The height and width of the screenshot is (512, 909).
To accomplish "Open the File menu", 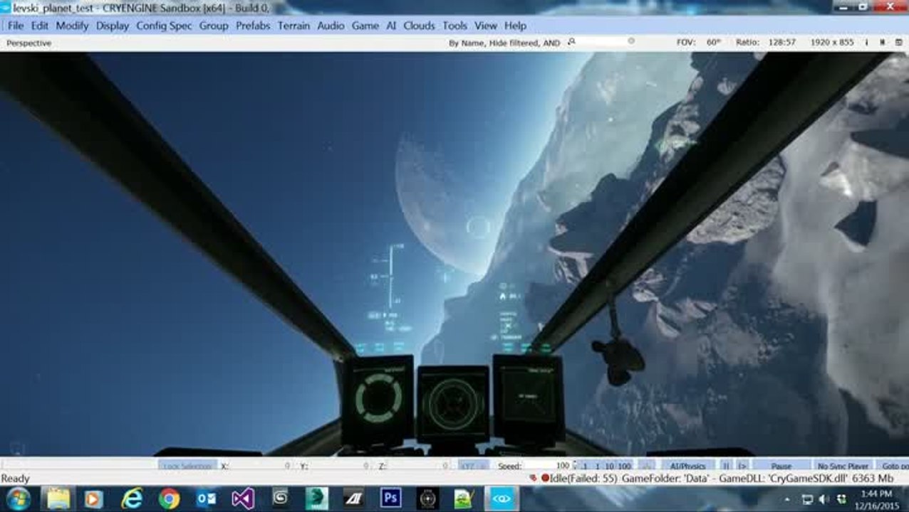I will (16, 26).
